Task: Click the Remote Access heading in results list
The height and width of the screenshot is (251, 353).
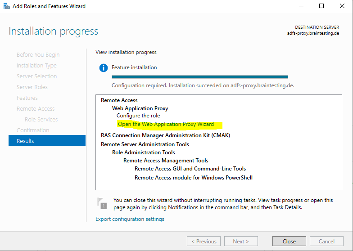Action: (x=119, y=100)
